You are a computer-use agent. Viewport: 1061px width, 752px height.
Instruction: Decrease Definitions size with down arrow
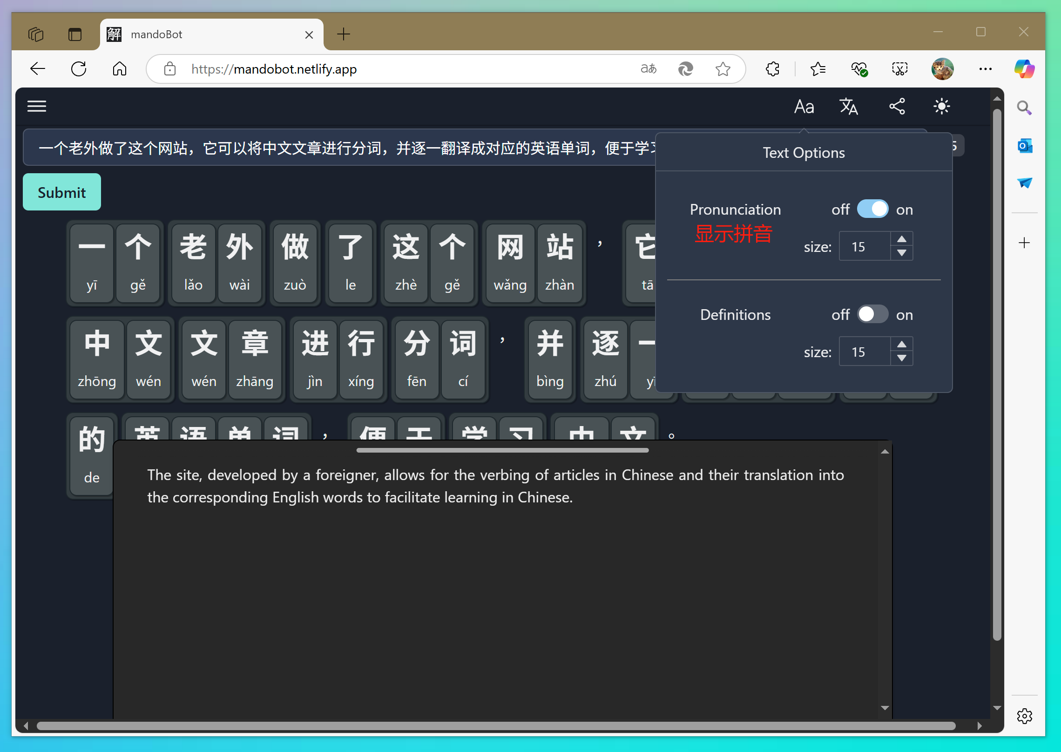902,358
